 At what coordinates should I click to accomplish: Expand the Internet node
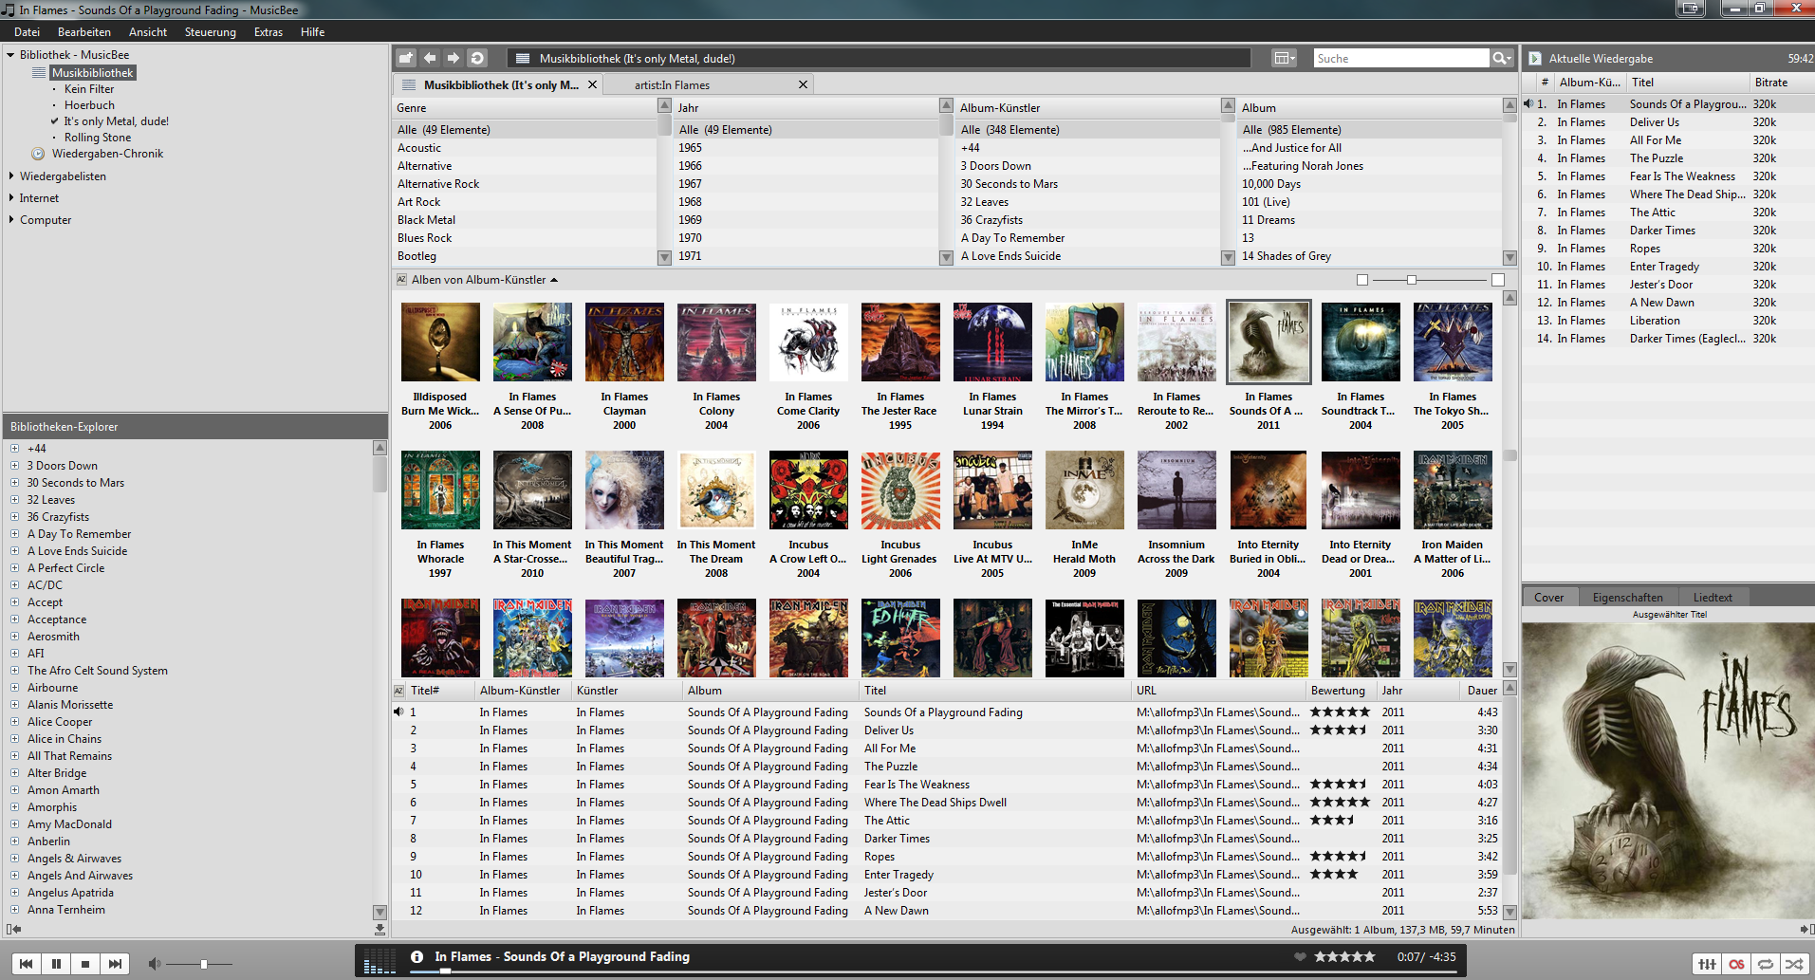10,197
